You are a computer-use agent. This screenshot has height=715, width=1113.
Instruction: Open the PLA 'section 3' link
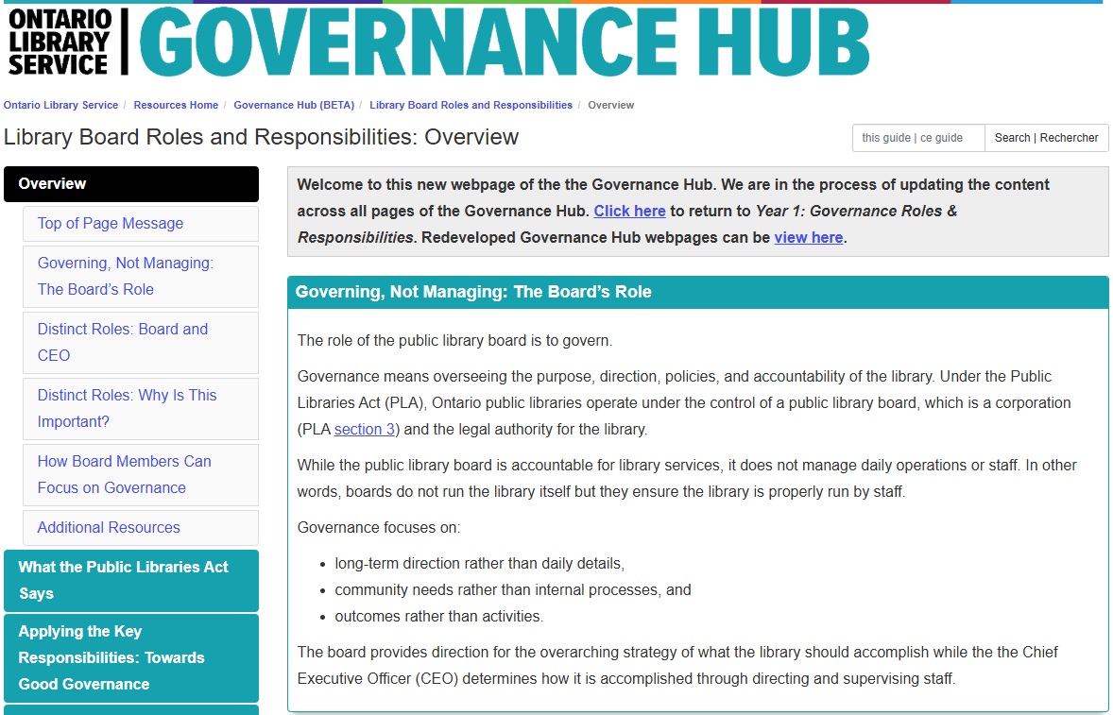tap(364, 429)
